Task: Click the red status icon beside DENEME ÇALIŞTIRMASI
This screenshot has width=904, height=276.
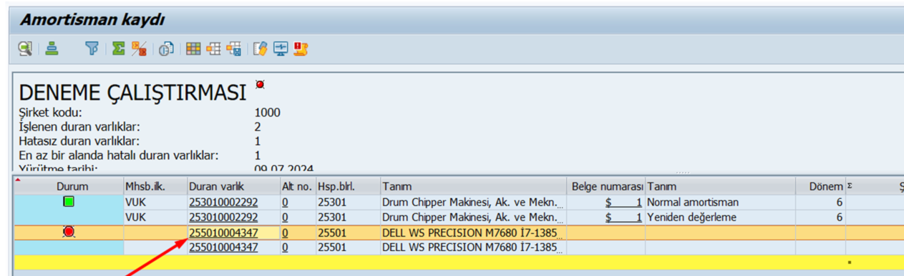Action: [260, 84]
